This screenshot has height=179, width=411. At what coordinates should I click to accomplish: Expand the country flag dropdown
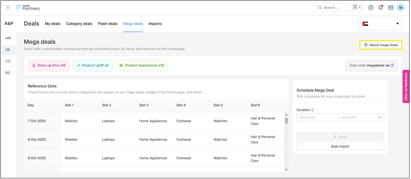pos(381,24)
